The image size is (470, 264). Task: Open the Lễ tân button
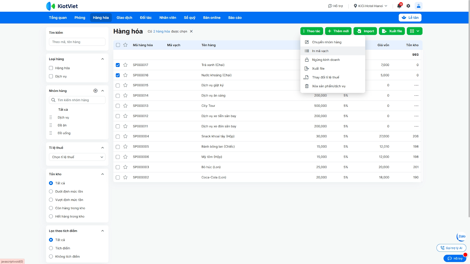410,18
